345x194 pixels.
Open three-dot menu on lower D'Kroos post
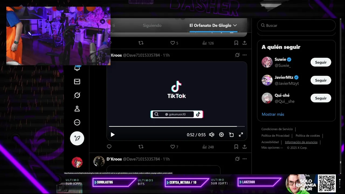point(244,159)
